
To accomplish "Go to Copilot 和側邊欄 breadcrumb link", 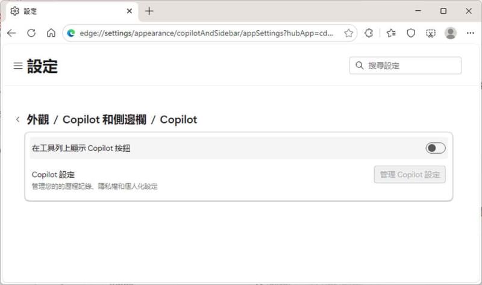I will (x=104, y=119).
